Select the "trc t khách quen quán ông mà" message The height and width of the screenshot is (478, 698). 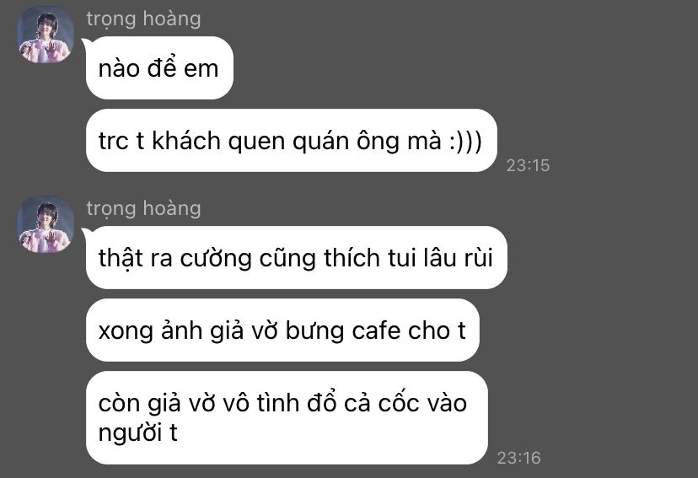click(x=291, y=141)
